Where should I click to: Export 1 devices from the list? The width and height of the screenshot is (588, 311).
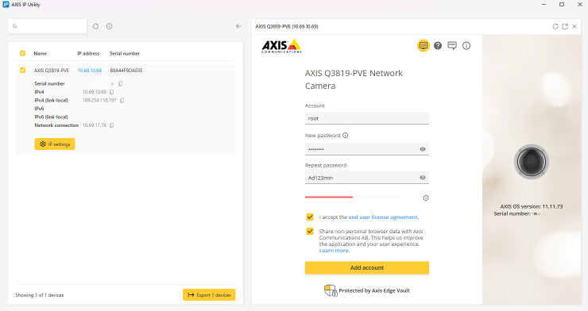pos(209,295)
